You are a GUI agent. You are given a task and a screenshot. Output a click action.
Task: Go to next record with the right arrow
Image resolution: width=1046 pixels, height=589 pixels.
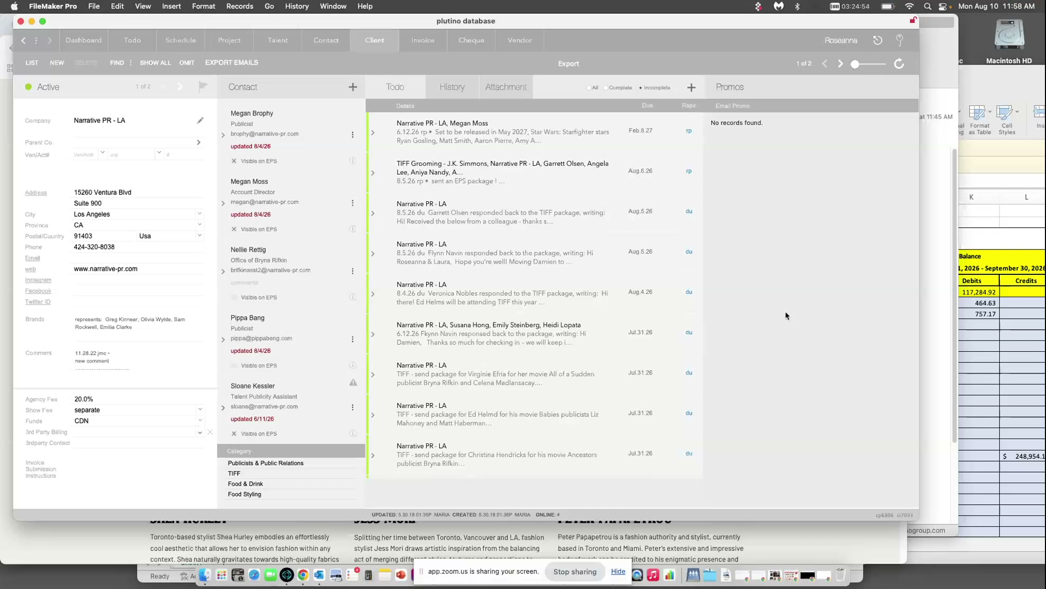pos(840,64)
